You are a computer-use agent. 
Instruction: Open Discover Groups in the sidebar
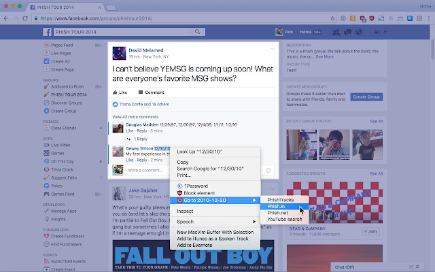click(67, 103)
